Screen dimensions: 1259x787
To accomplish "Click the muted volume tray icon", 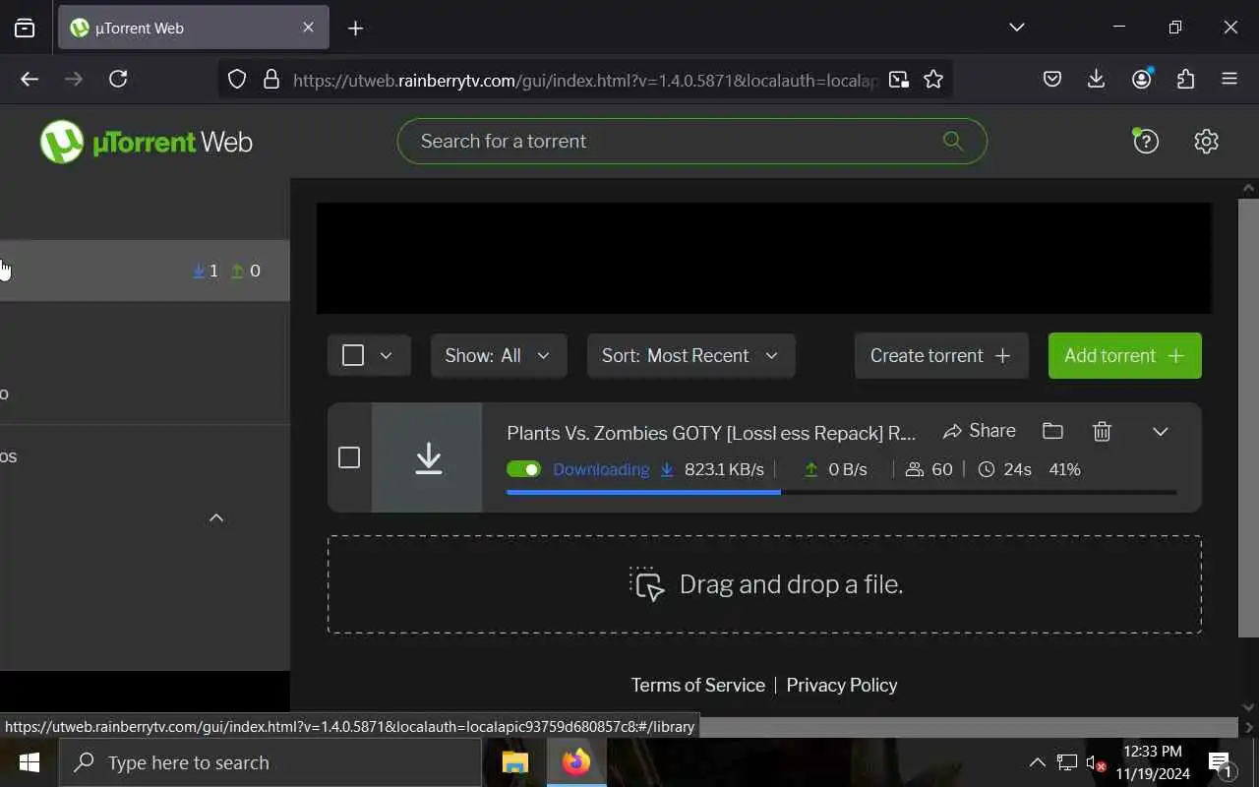I will click(1096, 762).
